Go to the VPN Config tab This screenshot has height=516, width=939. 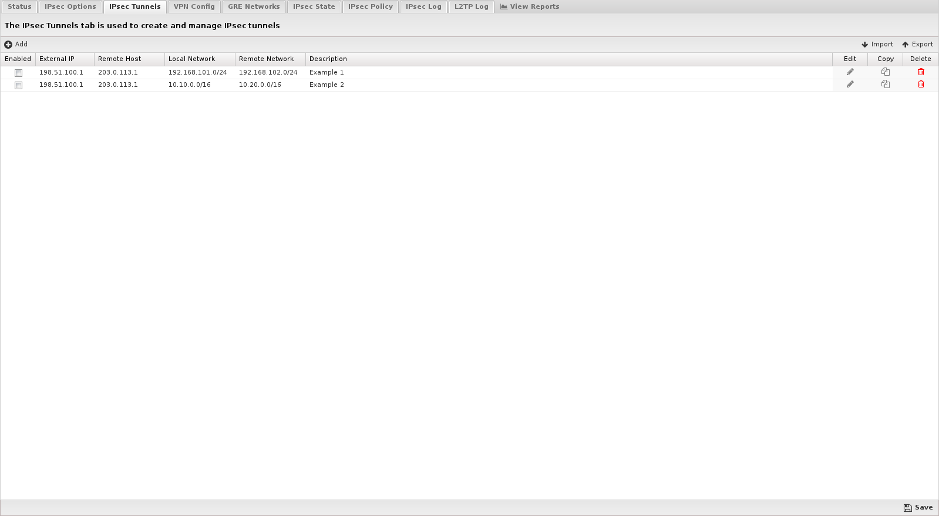tap(194, 7)
